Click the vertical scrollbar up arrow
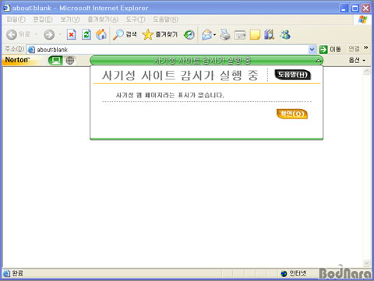The image size is (374, 281). coord(367,72)
